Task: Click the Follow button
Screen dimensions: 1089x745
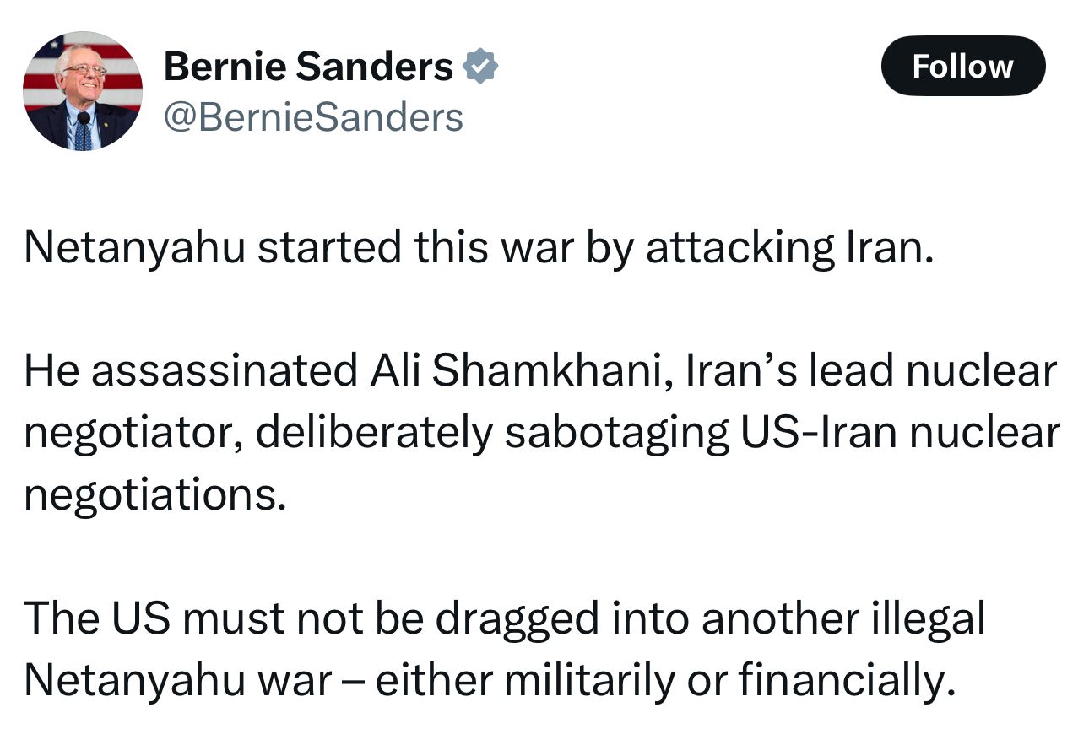Action: click(963, 66)
